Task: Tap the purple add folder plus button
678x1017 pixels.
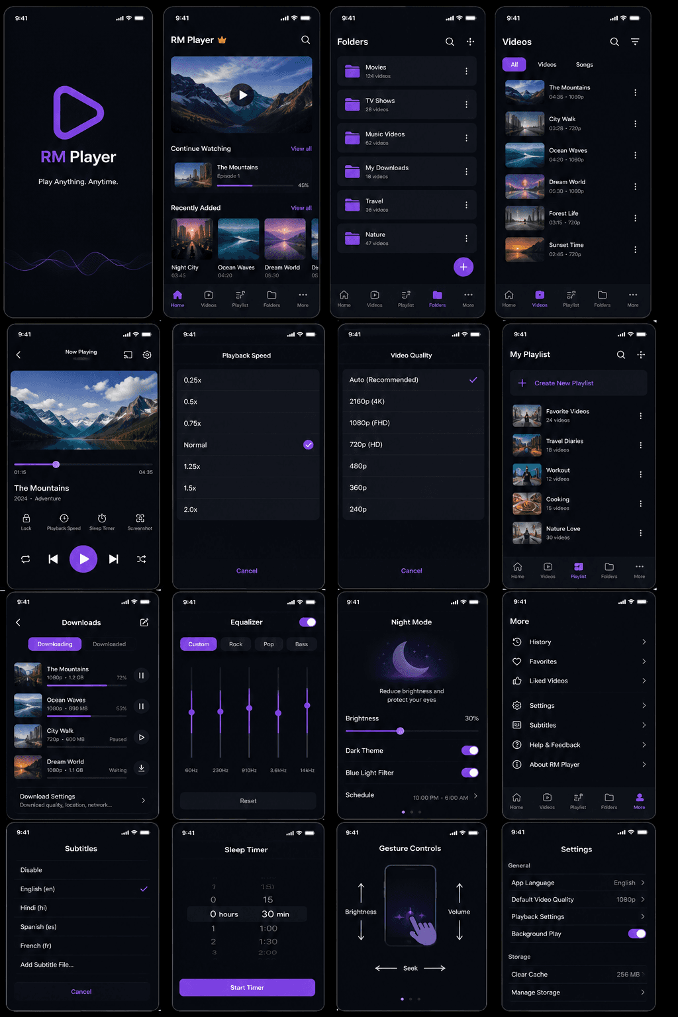Action: pos(463,267)
